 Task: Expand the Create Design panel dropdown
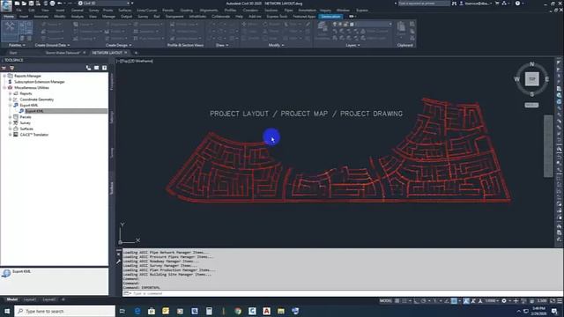pos(118,45)
